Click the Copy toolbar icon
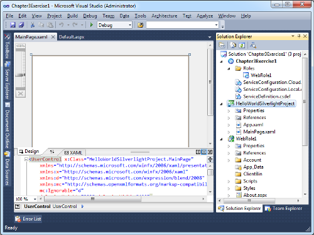 (41, 25)
